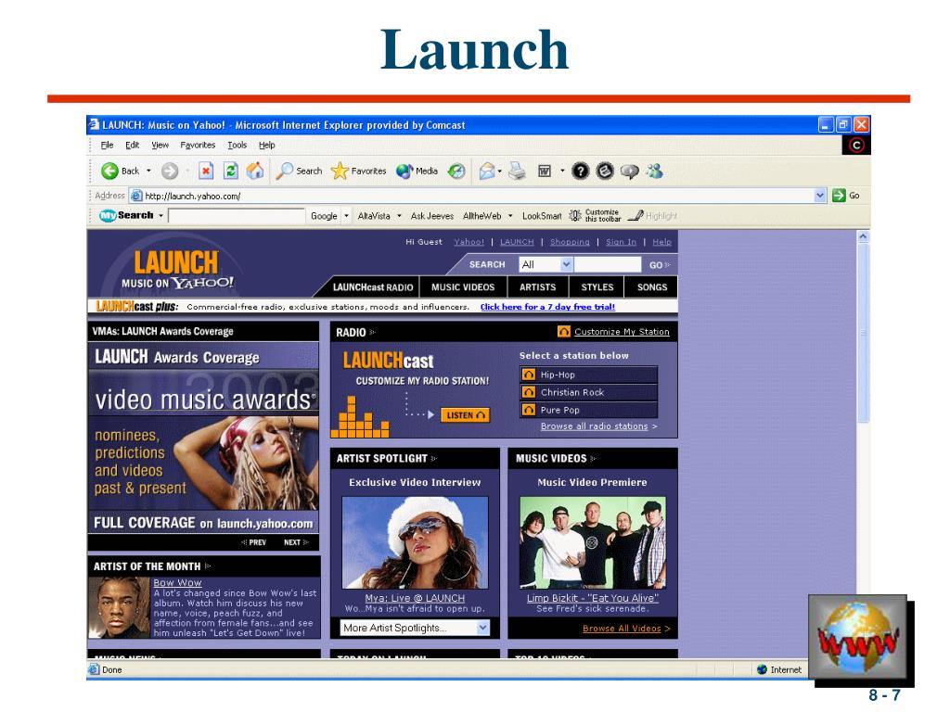Click the Edit with Word icon
Screen dimensions: 950x712
545,172
